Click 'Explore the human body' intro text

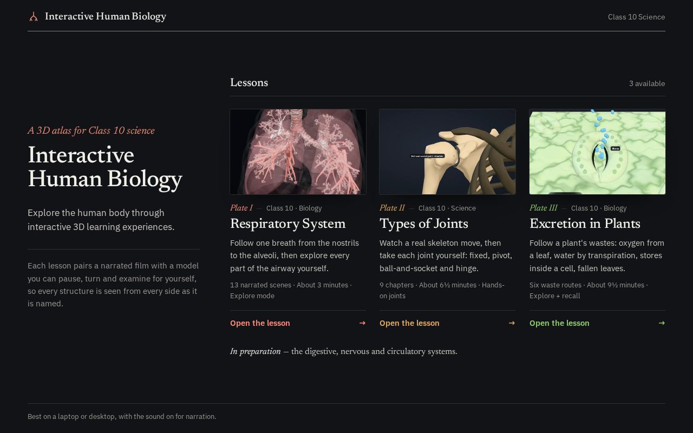101,220
